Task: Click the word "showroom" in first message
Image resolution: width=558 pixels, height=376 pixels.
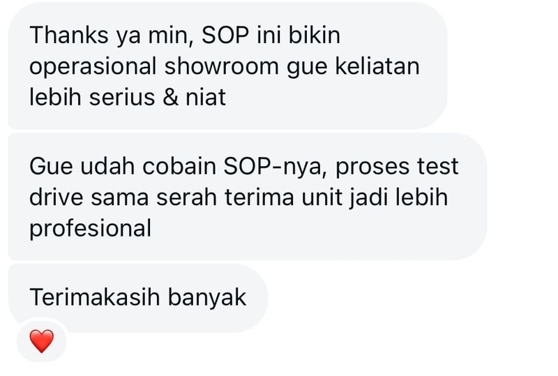Action: pyautogui.click(x=221, y=66)
